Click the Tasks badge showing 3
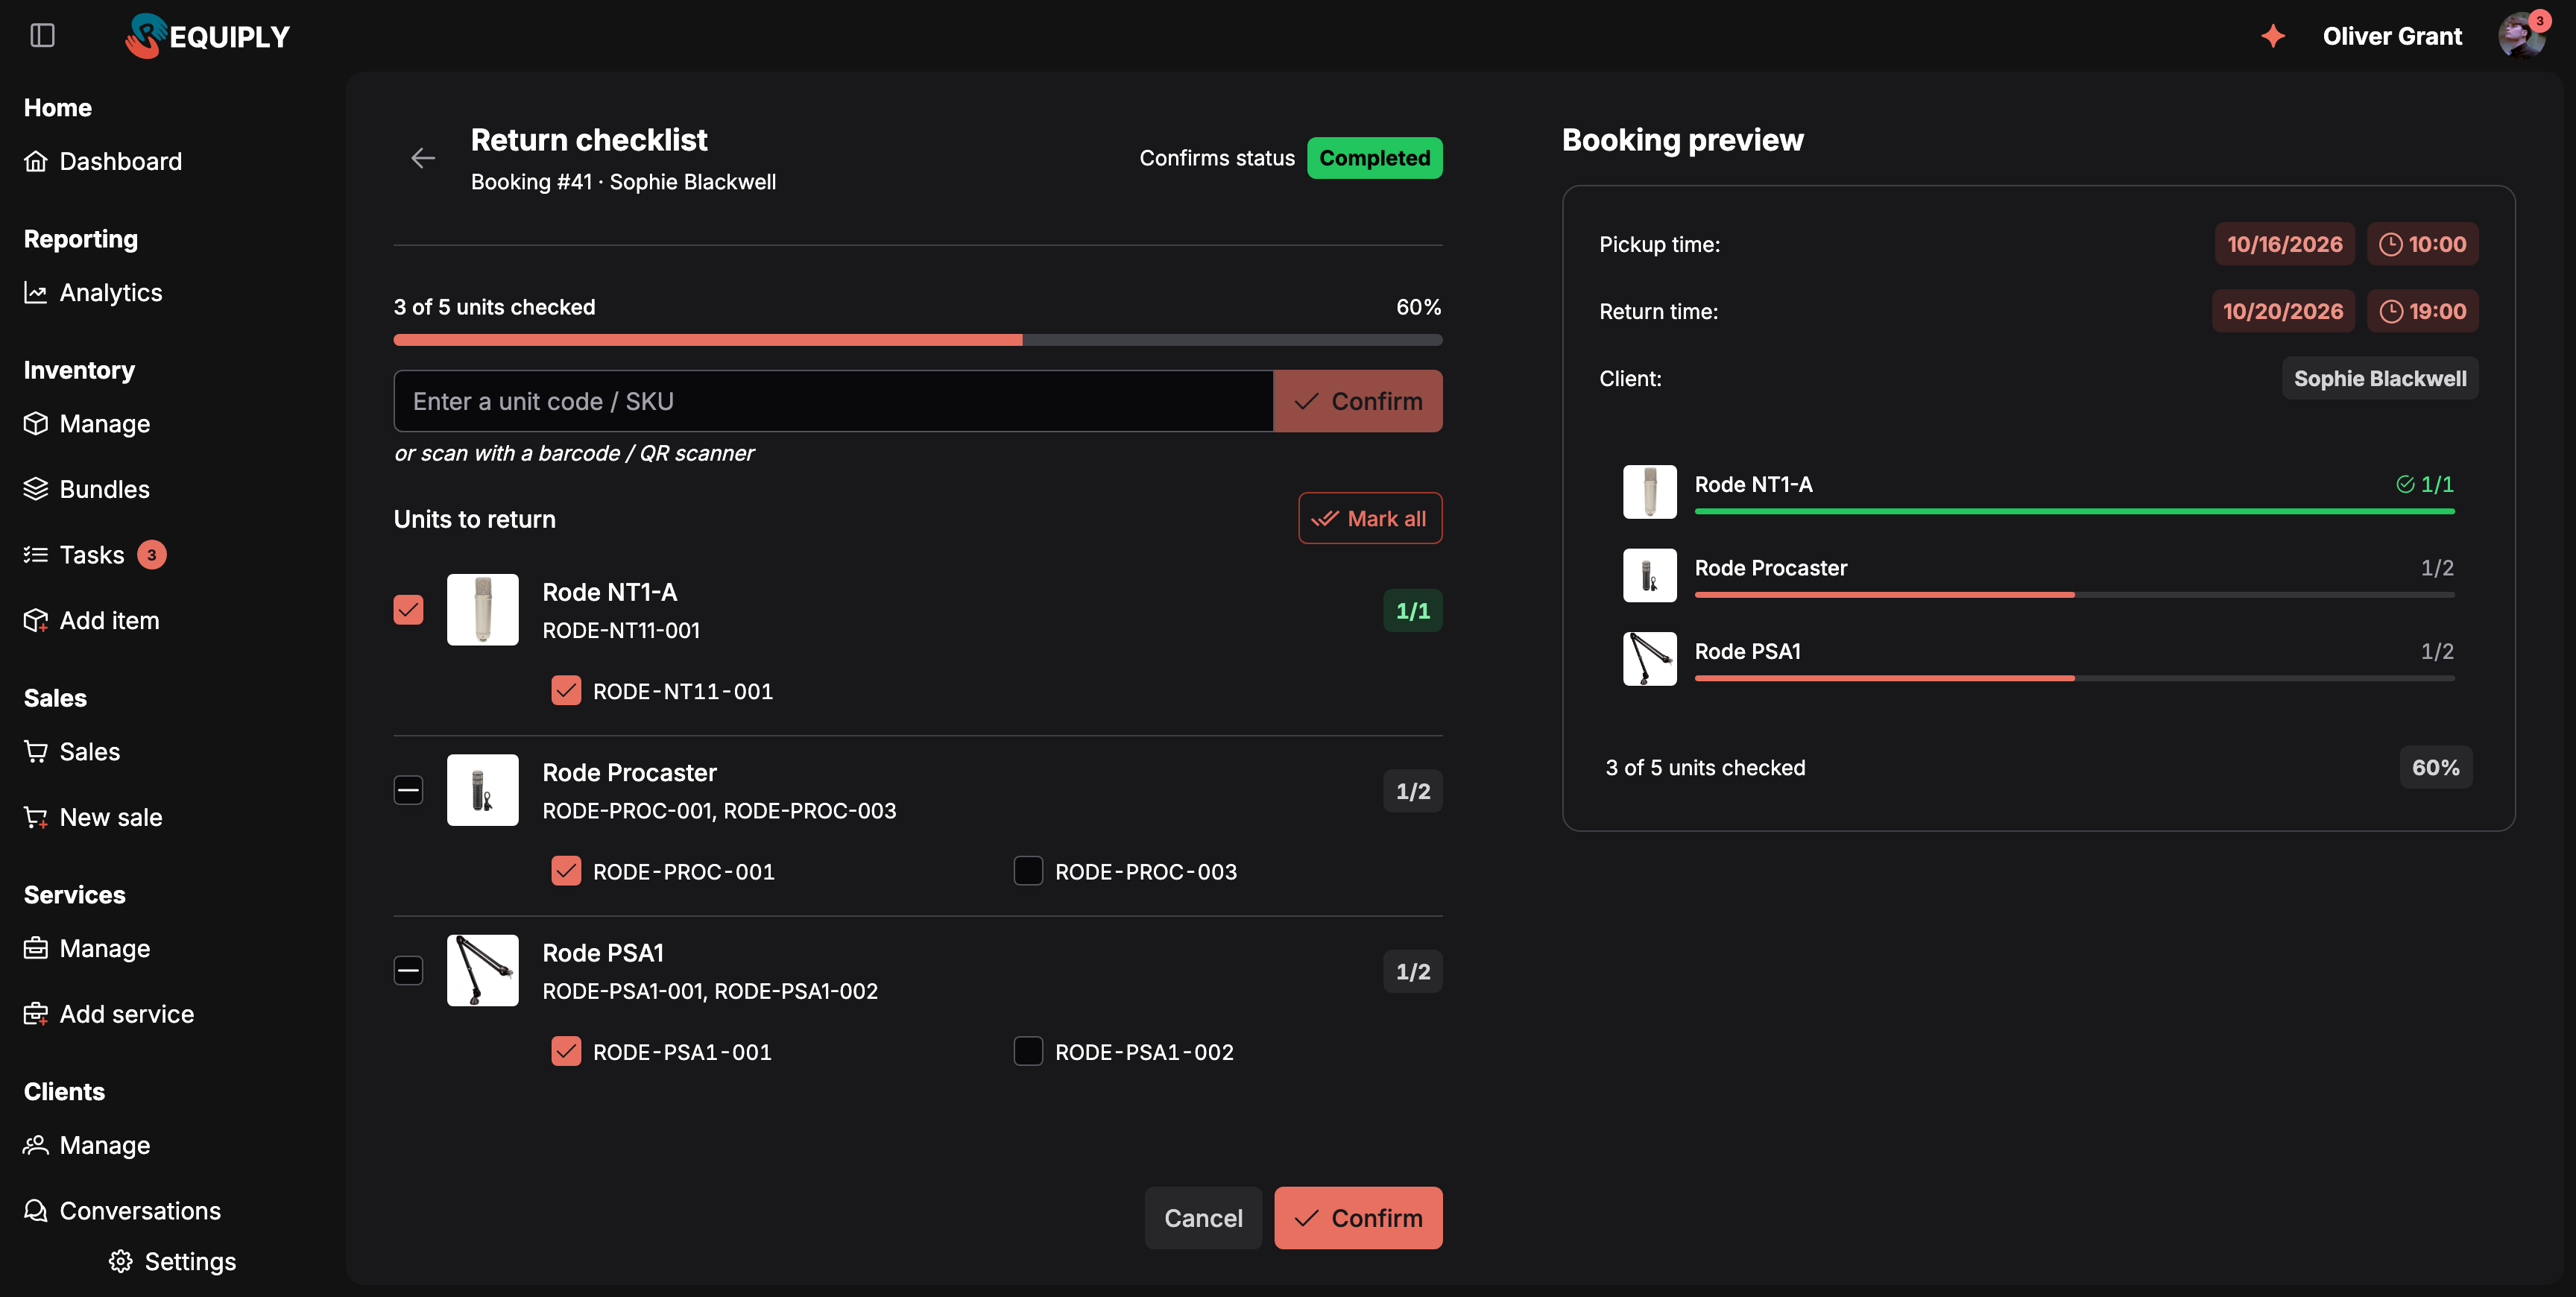The width and height of the screenshot is (2576, 1297). click(x=152, y=554)
